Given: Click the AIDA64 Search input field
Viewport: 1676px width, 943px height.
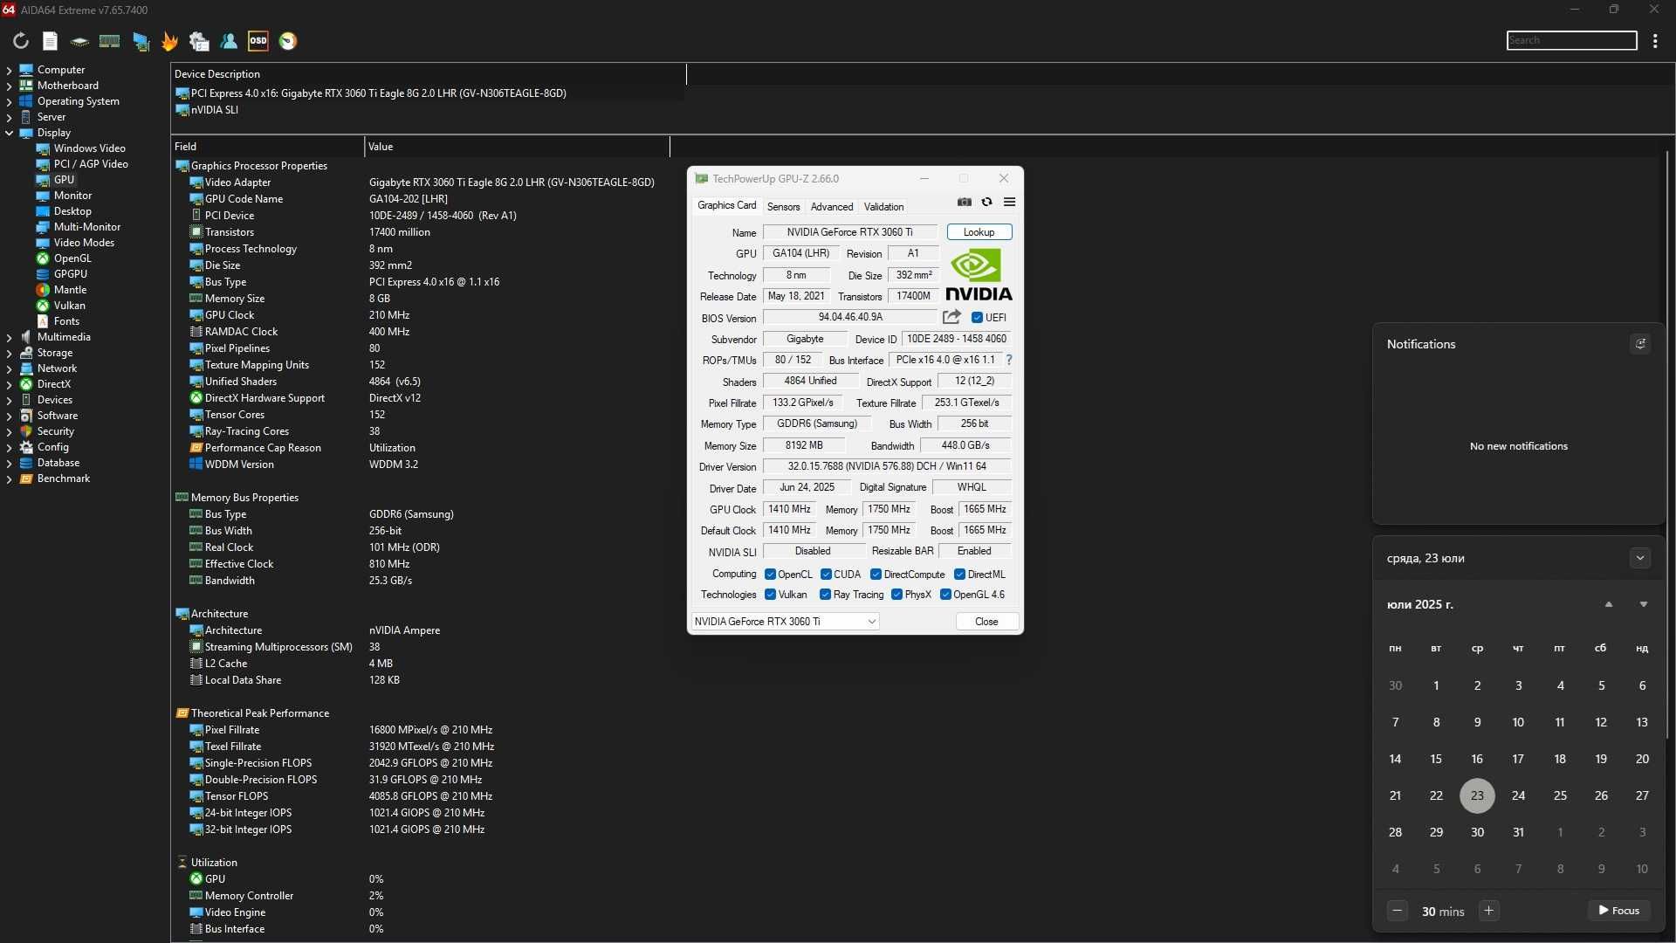Looking at the screenshot, I should [x=1571, y=40].
